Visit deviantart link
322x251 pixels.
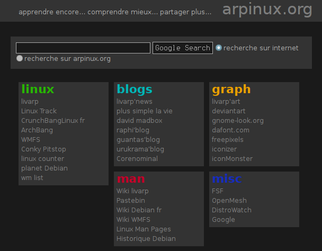coord(229,111)
